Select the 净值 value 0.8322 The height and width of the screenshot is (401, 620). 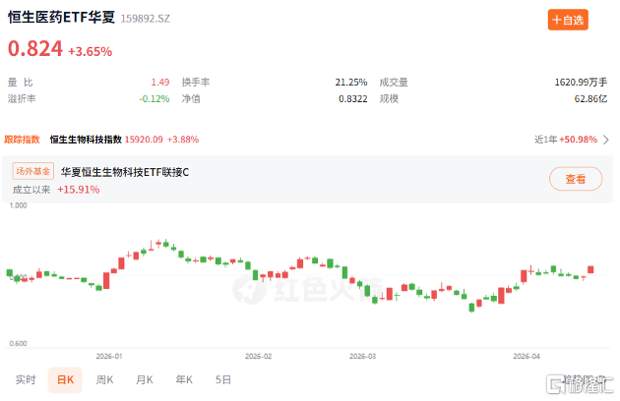coord(352,98)
